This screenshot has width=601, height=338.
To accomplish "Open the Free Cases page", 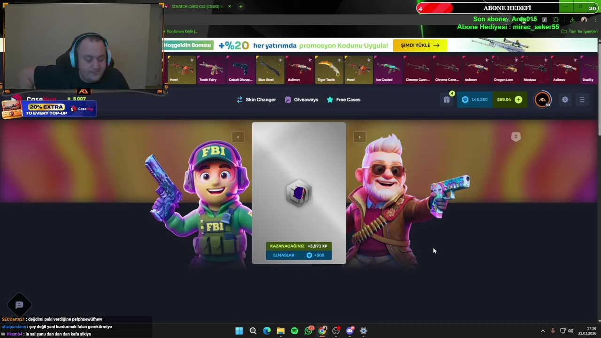I will pyautogui.click(x=343, y=100).
